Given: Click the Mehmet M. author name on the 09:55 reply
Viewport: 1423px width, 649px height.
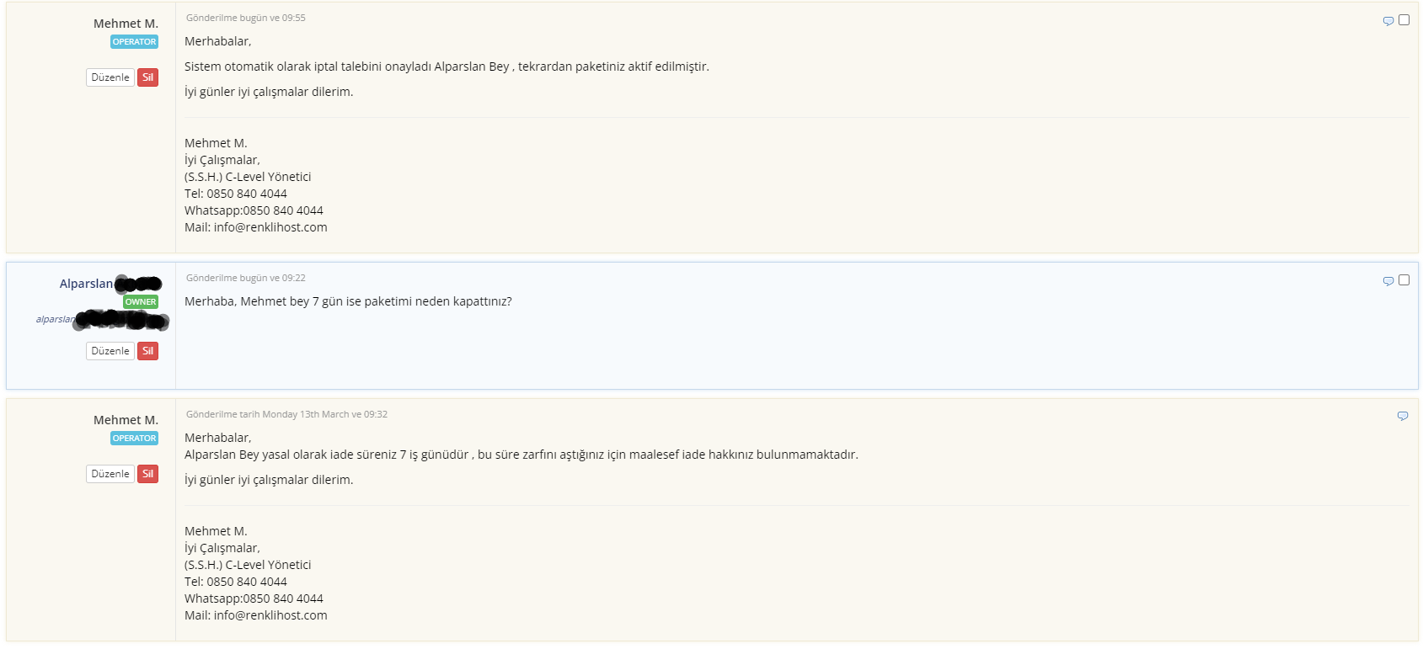Looking at the screenshot, I should [126, 24].
